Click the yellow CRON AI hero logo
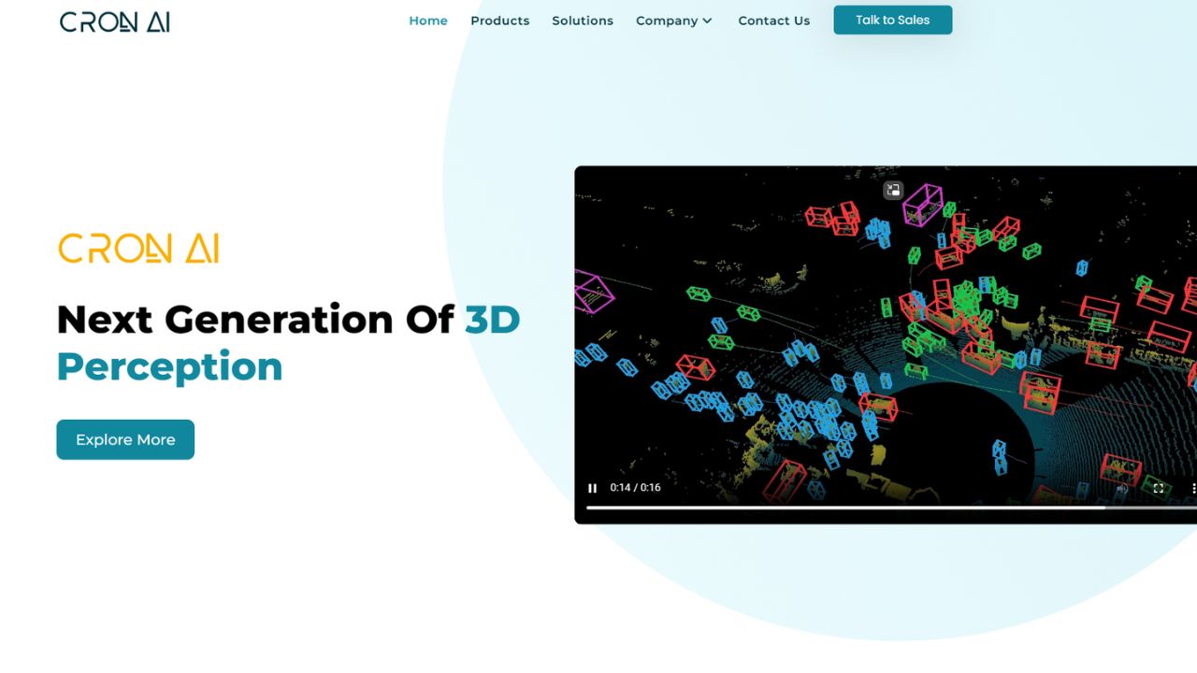Image resolution: width=1197 pixels, height=673 pixels. tap(138, 249)
